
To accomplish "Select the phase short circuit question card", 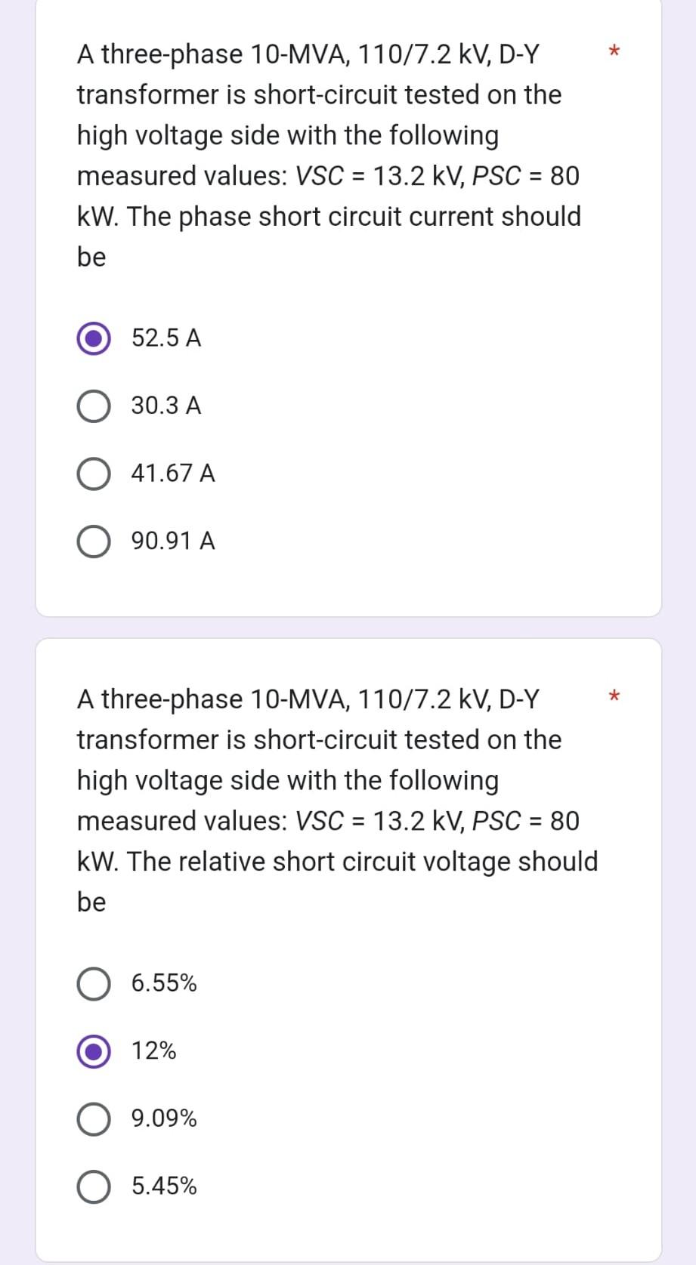I will click(348, 302).
